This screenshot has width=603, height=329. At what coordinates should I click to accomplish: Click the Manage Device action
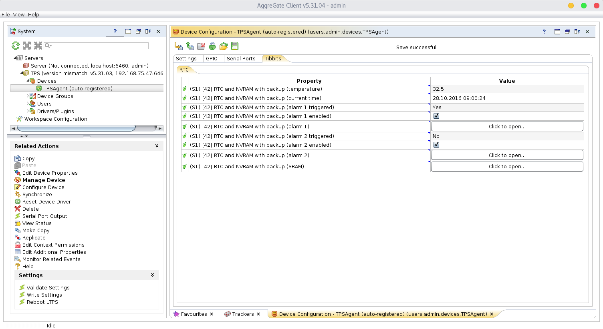click(40, 180)
